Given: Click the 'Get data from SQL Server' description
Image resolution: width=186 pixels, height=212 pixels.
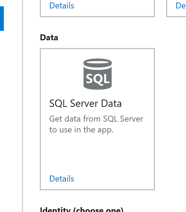Looking at the screenshot, I should coord(96,119).
